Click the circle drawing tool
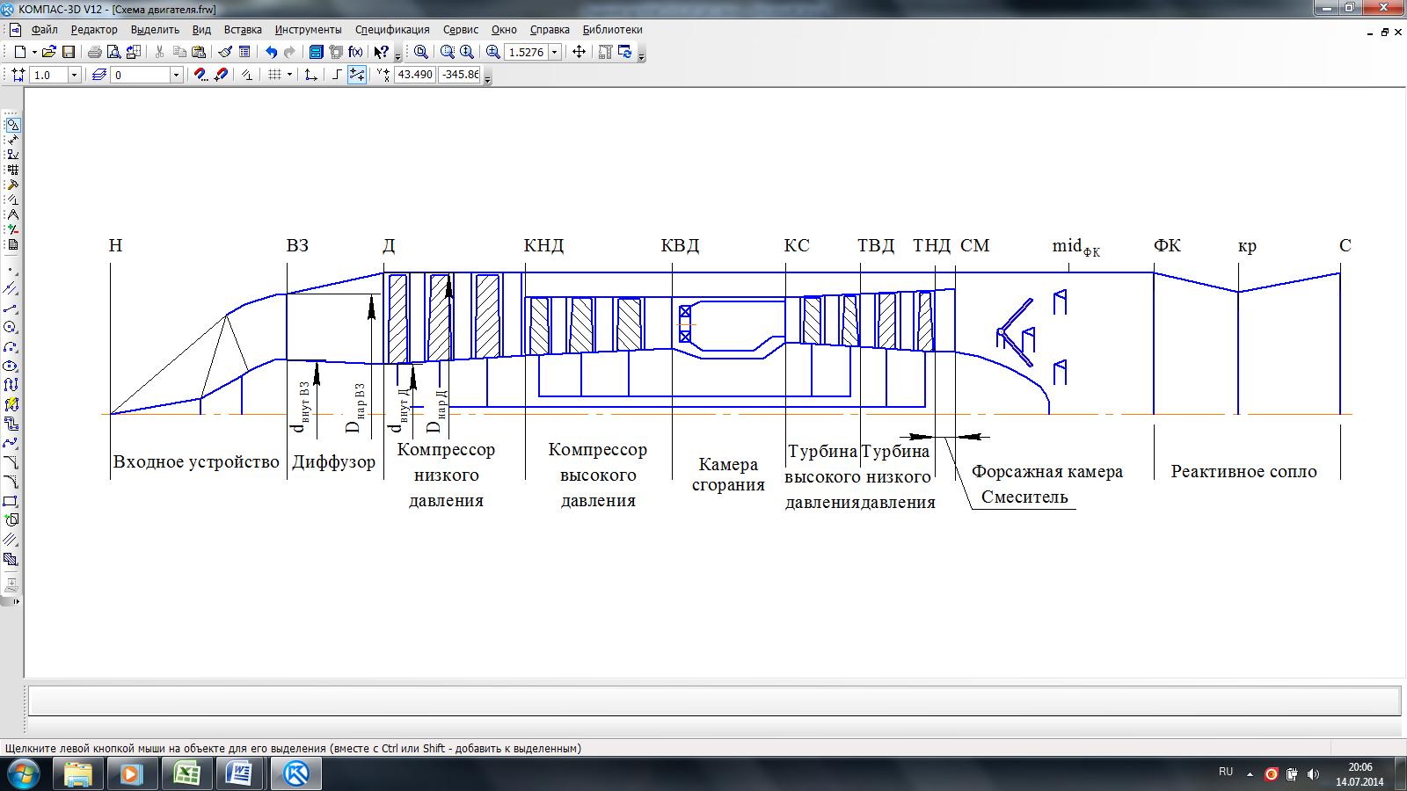This screenshot has height=791, width=1407. click(x=11, y=328)
